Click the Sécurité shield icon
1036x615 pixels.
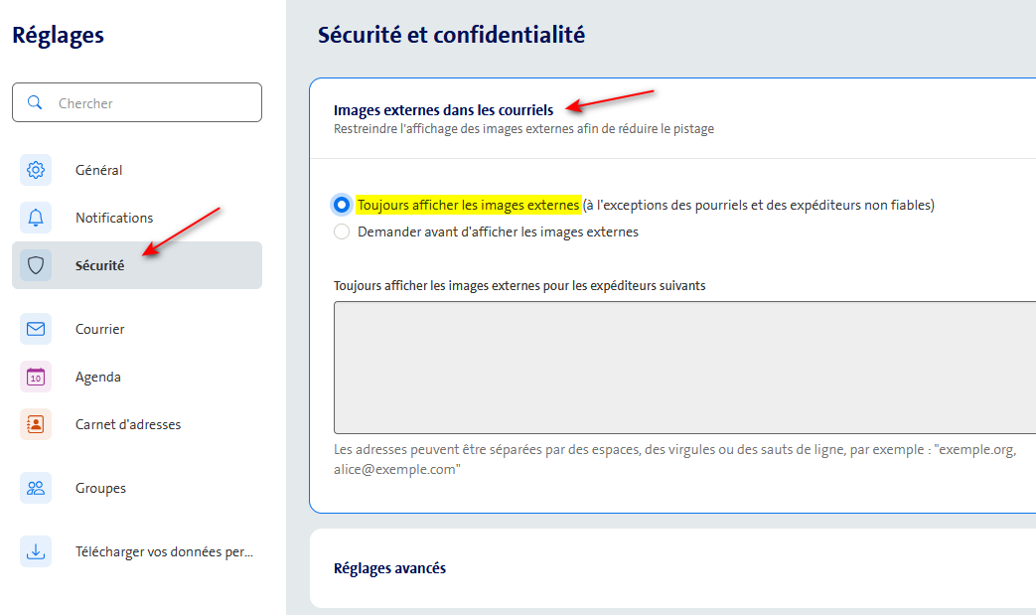(36, 265)
